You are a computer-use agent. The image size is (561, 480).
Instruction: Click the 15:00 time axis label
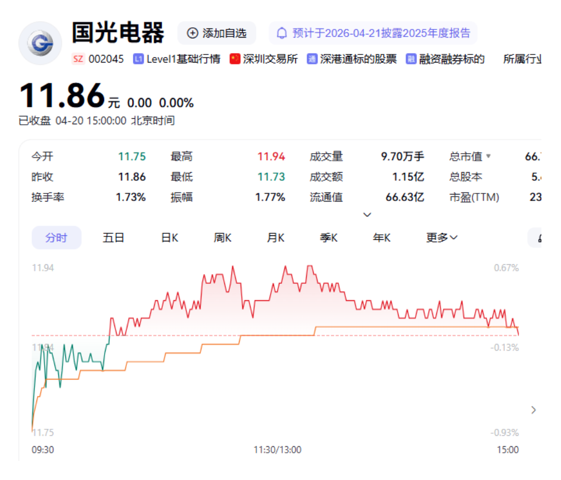(508, 449)
